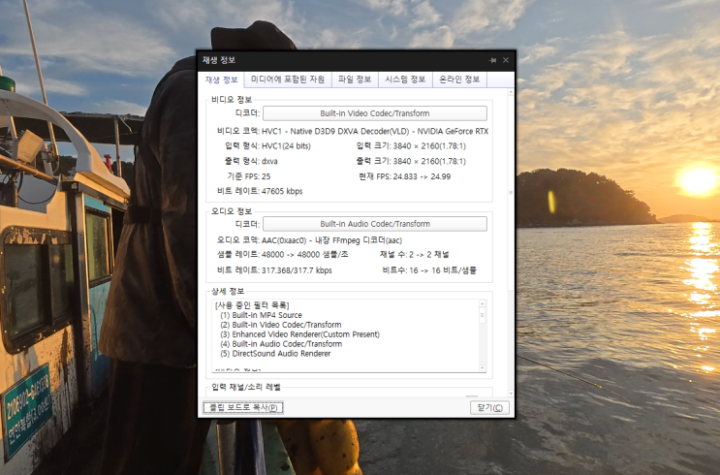Click the dialog's main vertical scrollbar
The height and width of the screenshot is (475, 720).
511,192
